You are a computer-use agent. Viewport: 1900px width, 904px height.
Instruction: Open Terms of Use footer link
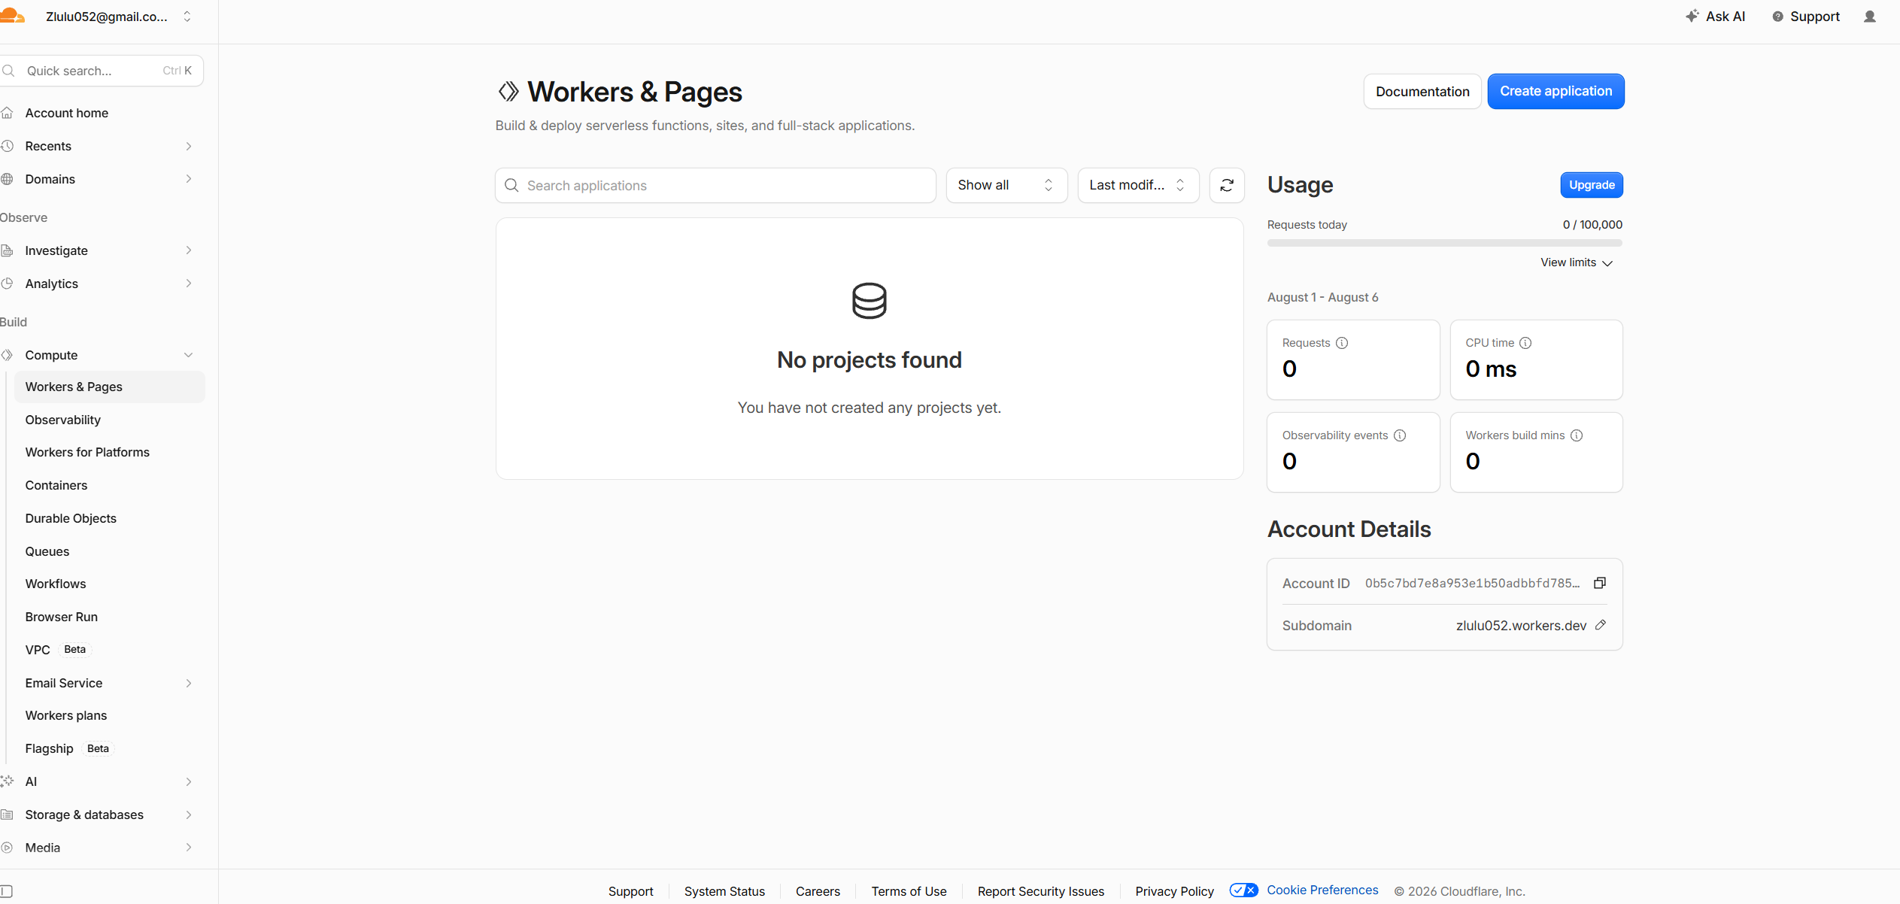pyautogui.click(x=909, y=891)
